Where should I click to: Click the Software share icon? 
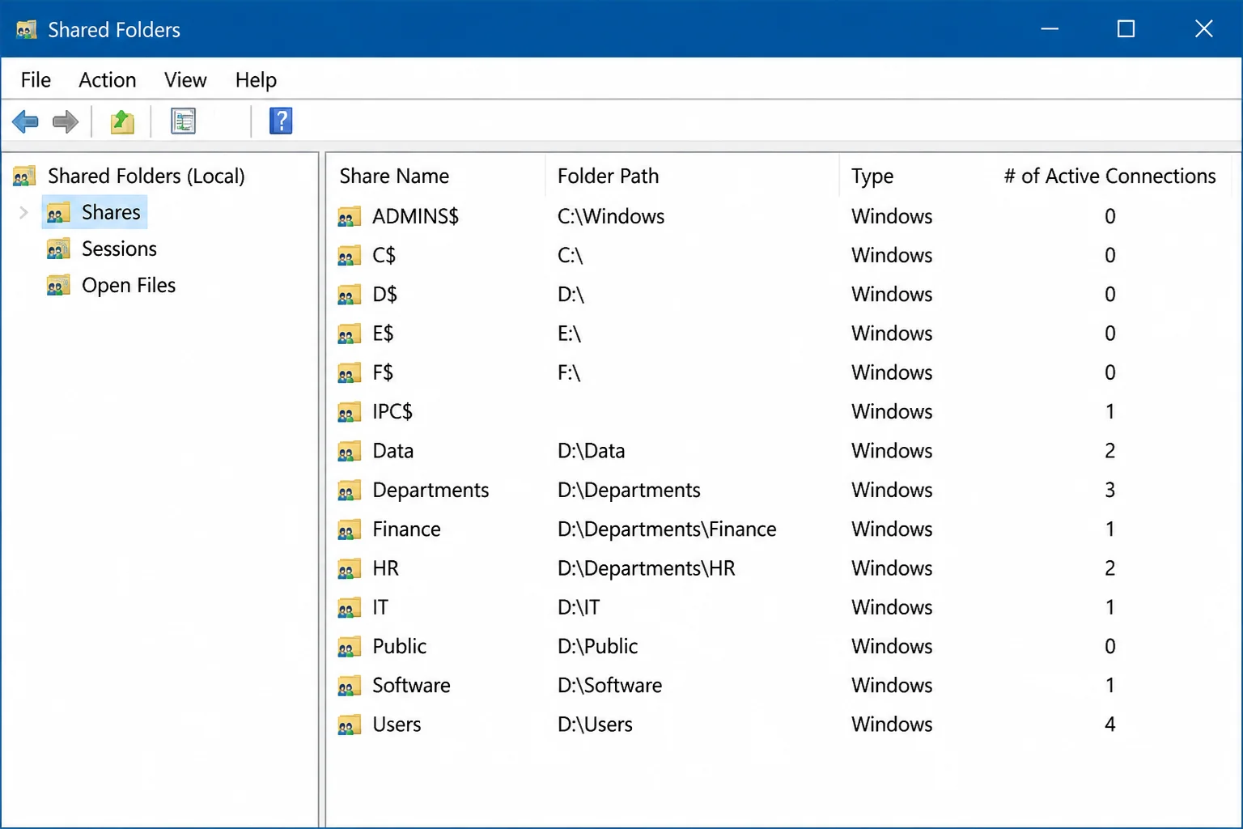pos(349,686)
